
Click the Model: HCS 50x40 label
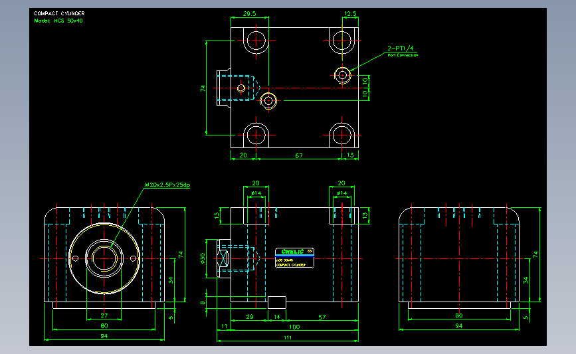point(58,21)
